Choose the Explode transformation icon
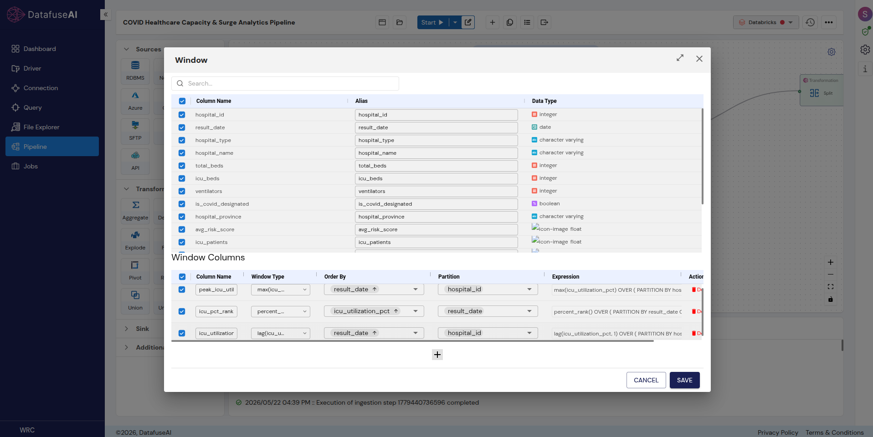Viewport: 873px width, 437px height. pyautogui.click(x=135, y=240)
